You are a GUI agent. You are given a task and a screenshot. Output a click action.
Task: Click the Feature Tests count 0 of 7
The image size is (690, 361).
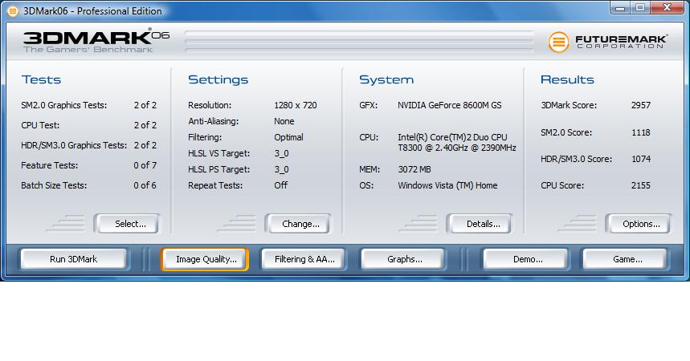145,165
